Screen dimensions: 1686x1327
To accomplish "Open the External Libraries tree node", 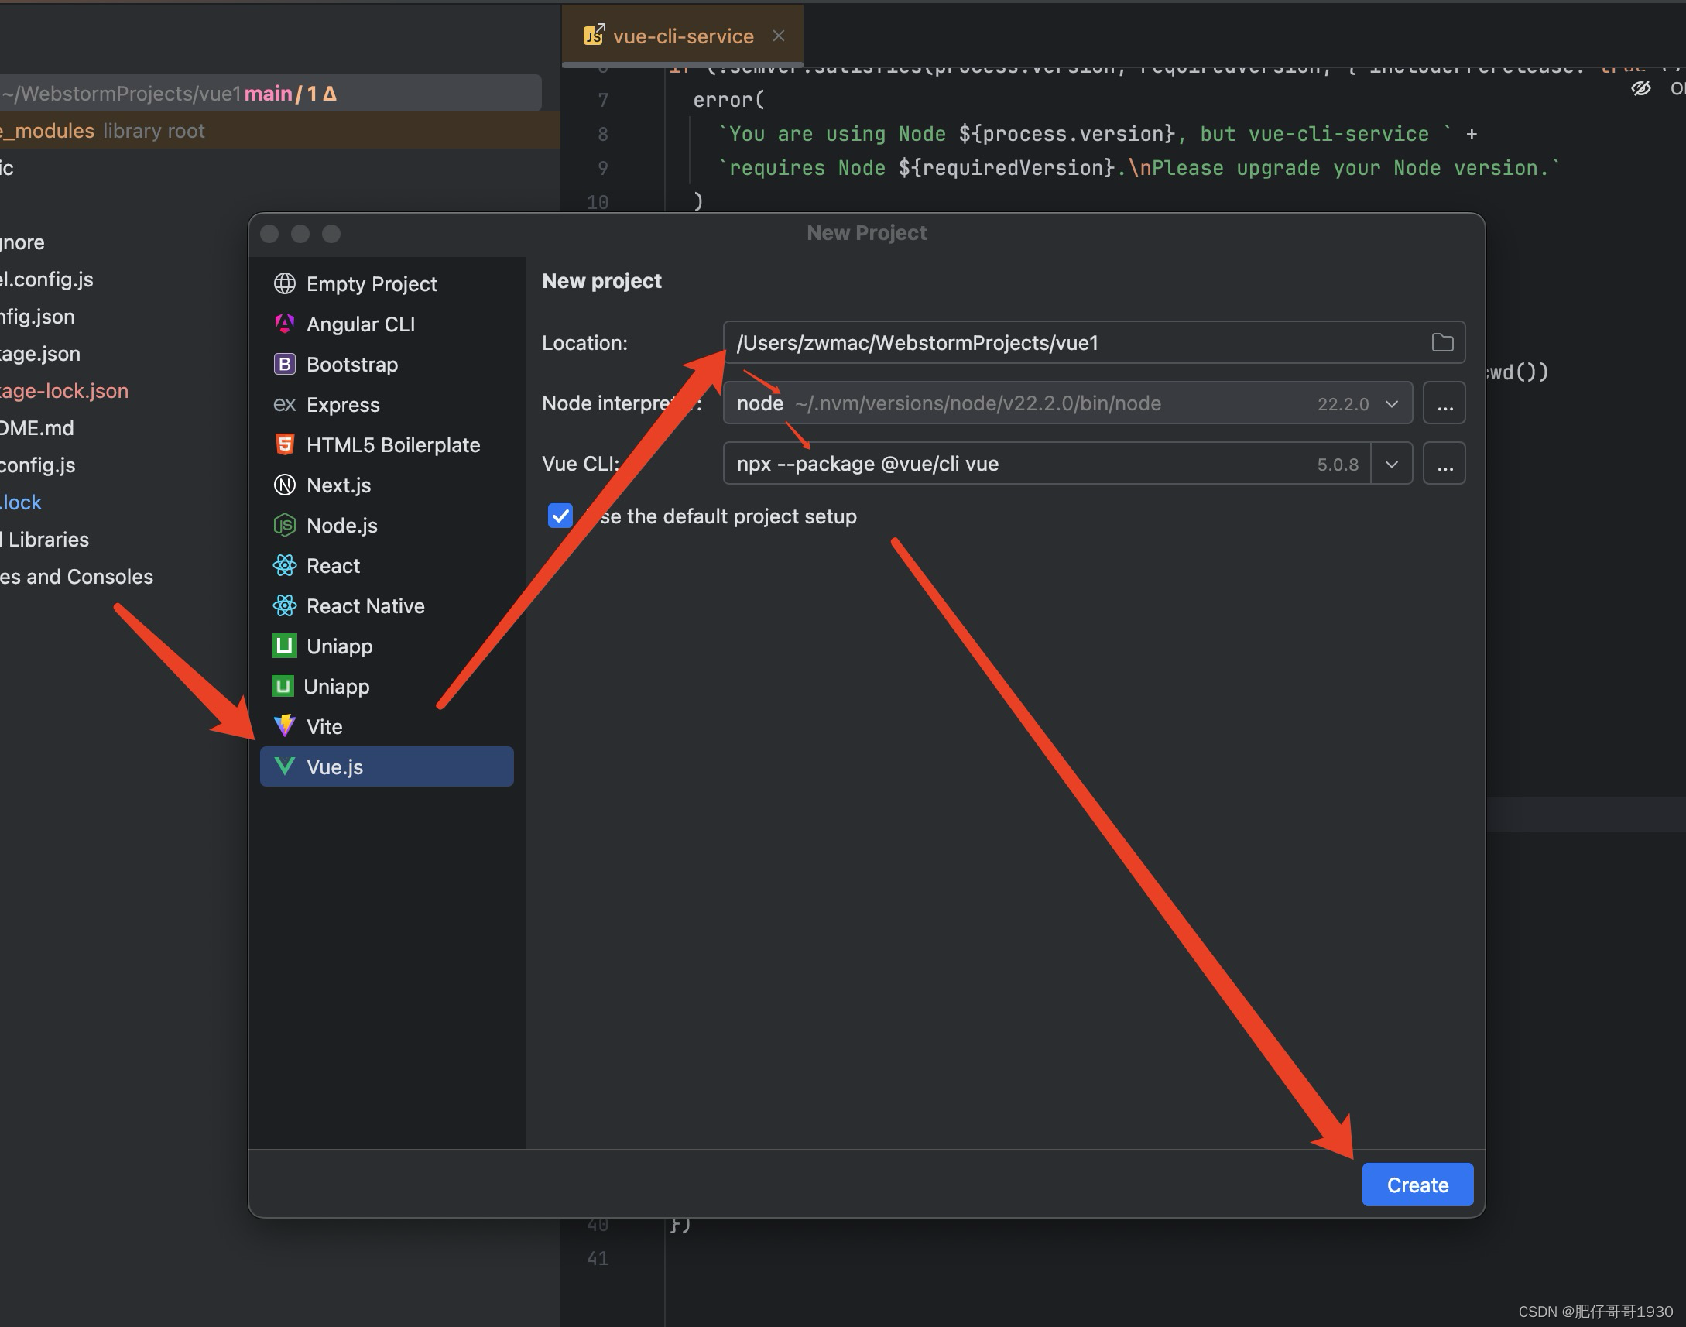I will (x=44, y=539).
